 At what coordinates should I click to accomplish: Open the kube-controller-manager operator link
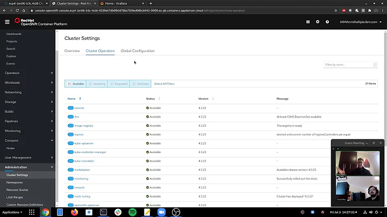click(90, 152)
